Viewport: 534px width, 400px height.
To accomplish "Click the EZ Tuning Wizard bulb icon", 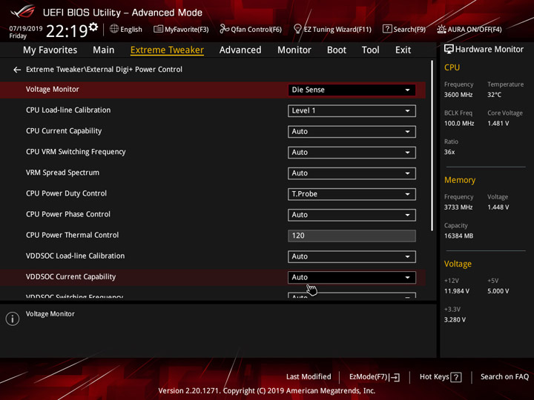I will [297, 29].
